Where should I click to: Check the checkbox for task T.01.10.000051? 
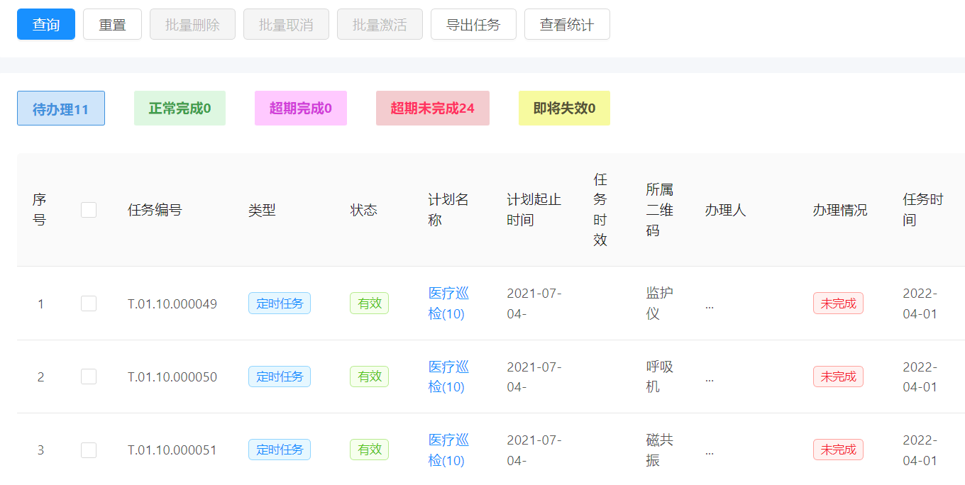pyautogui.click(x=88, y=450)
